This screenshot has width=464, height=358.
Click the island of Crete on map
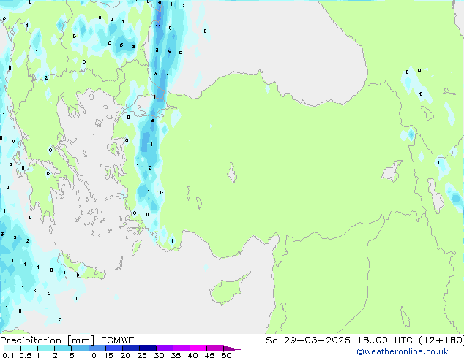point(81,267)
